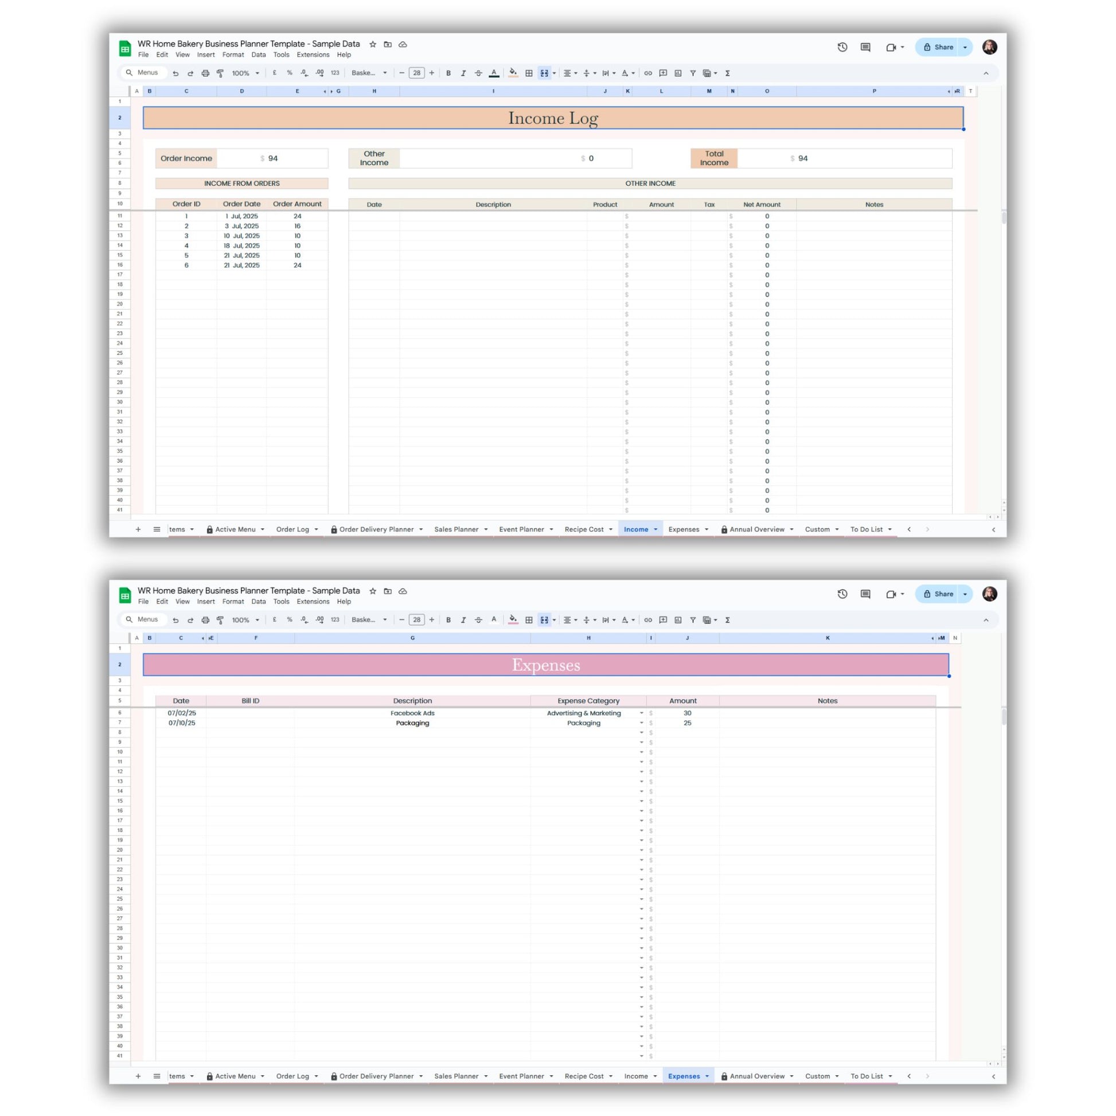Image resolution: width=1116 pixels, height=1116 pixels.
Task: Click the print icon in the Expenses window
Action: [205, 620]
